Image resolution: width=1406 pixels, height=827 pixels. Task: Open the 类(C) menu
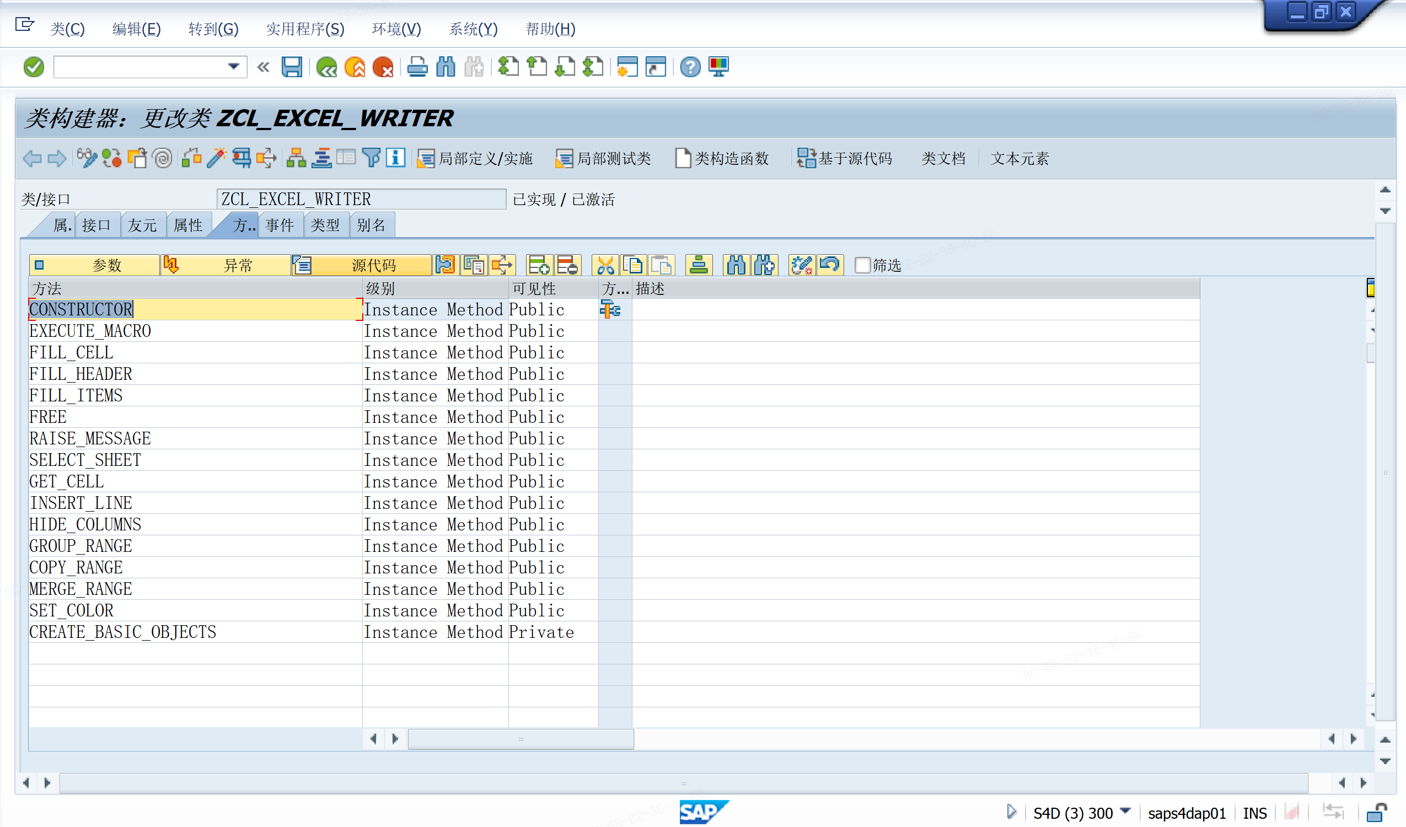click(67, 29)
